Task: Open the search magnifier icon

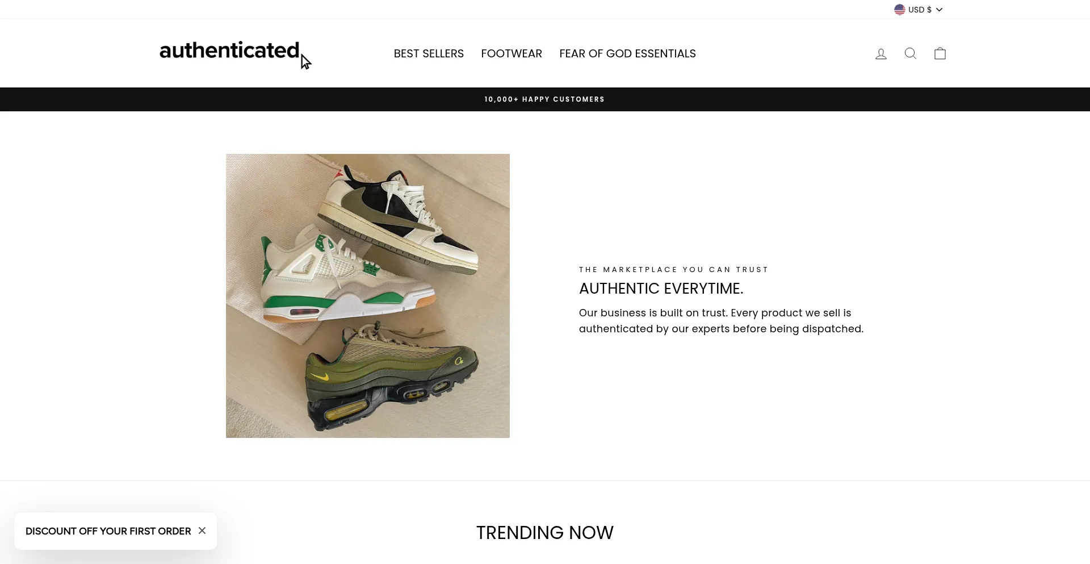Action: [x=911, y=53]
